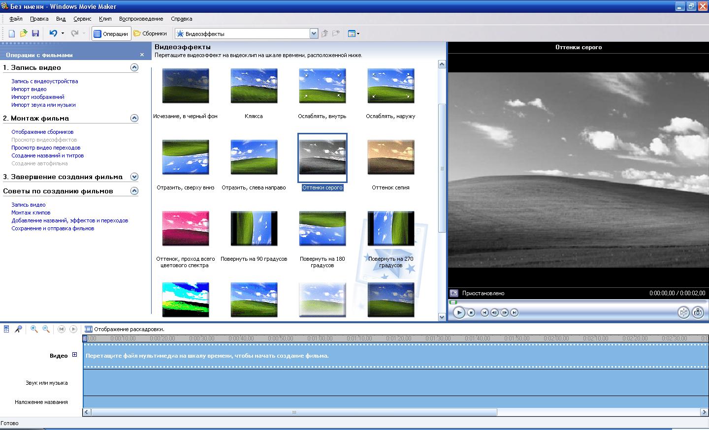Image resolution: width=709 pixels, height=430 pixels.
Task: Click the timeline horizontal scrollbar thumb
Action: pos(294,412)
